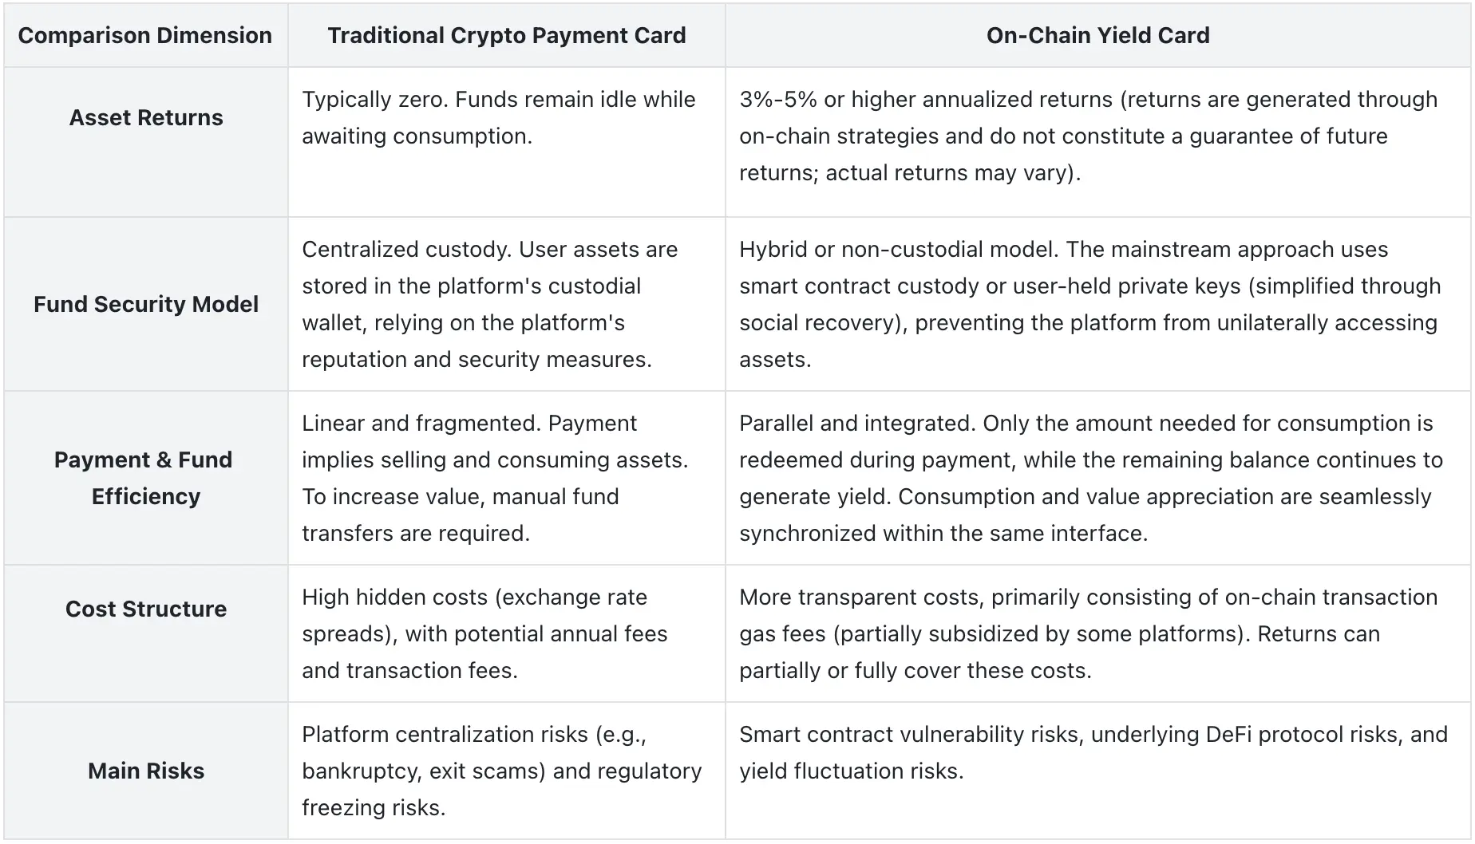Click the 'More transparent costs' description cell
1475x844 pixels.
click(x=1088, y=634)
